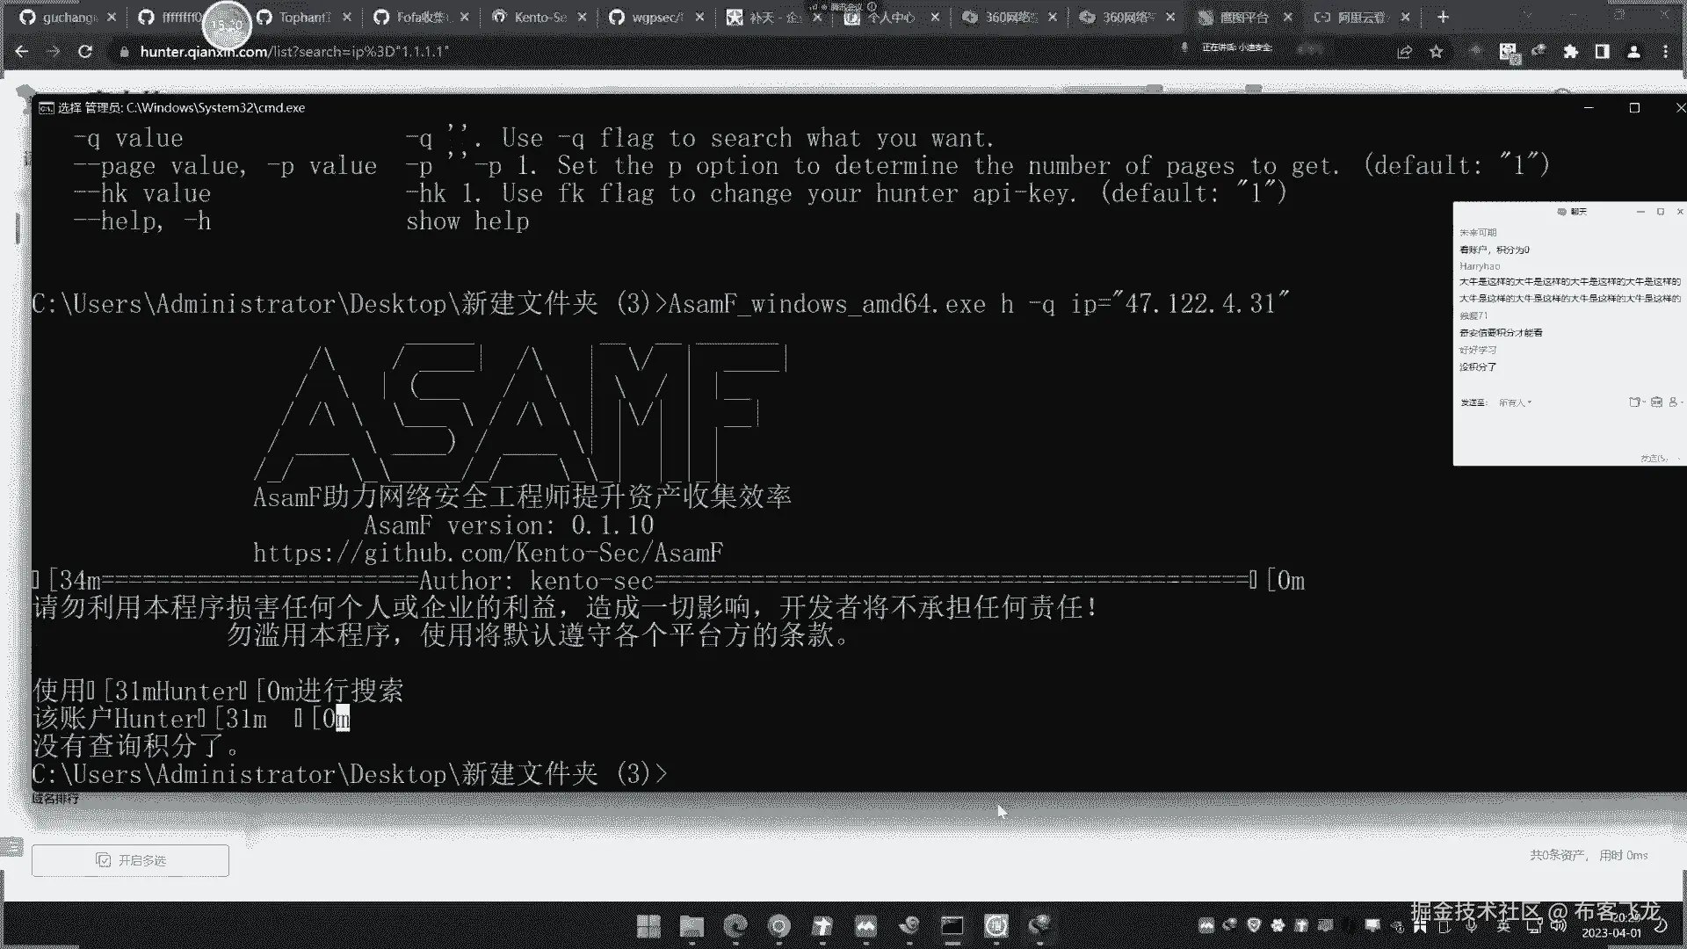Click the Windows Start button
Image resolution: width=1687 pixels, height=949 pixels.
[648, 925]
